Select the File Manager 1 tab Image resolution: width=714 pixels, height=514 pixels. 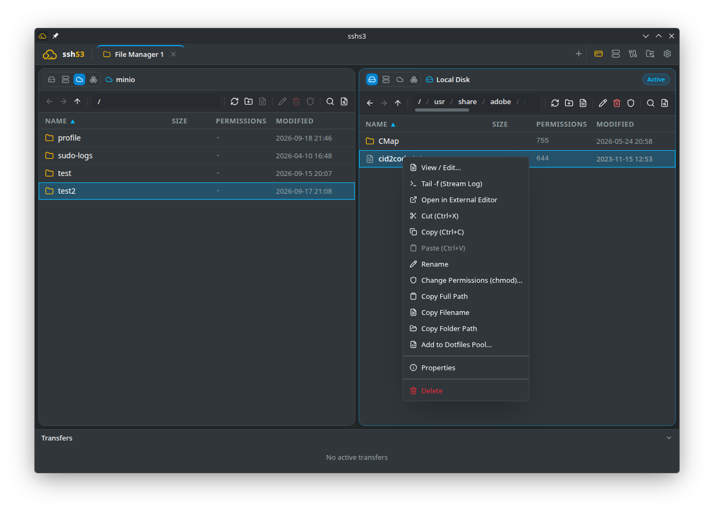click(140, 54)
